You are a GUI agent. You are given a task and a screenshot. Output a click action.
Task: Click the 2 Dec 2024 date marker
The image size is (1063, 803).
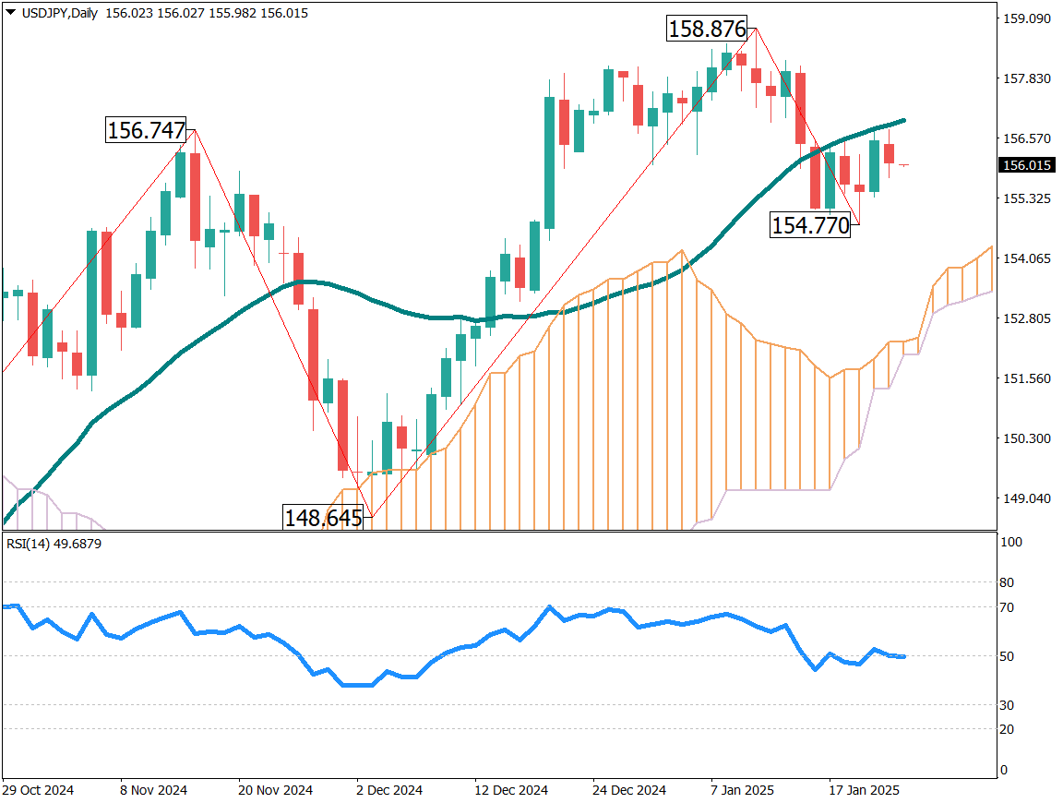pos(390,790)
